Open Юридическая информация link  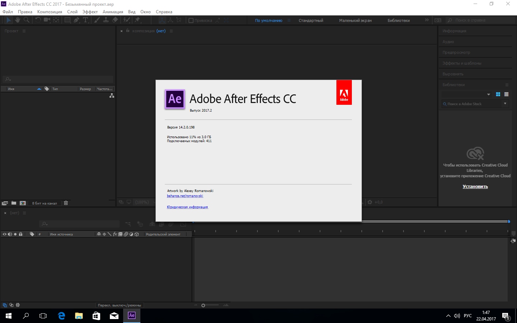[x=187, y=207]
